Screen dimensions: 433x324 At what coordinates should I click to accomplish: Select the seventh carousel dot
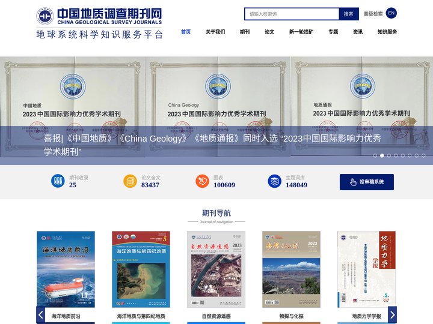pos(416,155)
